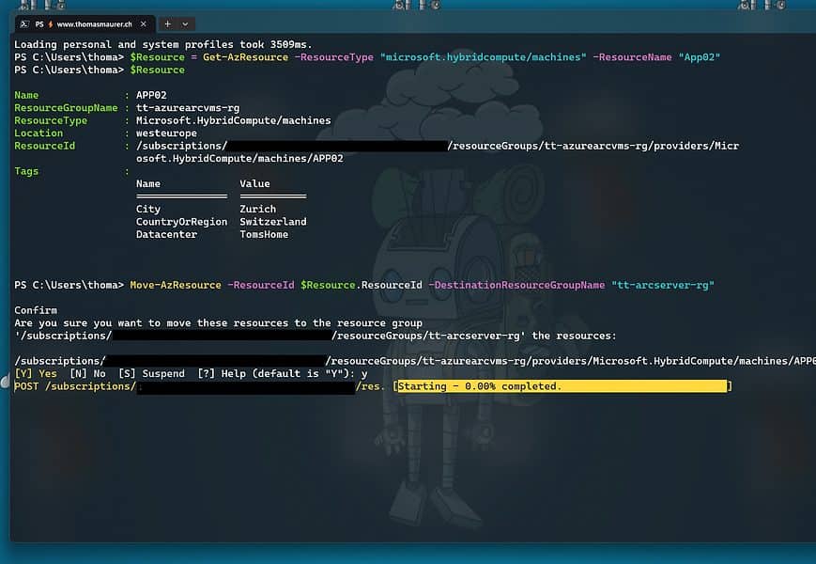Click the [Y] Yes confirmation option
816x564 pixels.
[36, 374]
